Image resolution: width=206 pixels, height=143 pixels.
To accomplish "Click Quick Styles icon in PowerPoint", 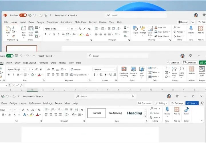I will tap(150, 28).
